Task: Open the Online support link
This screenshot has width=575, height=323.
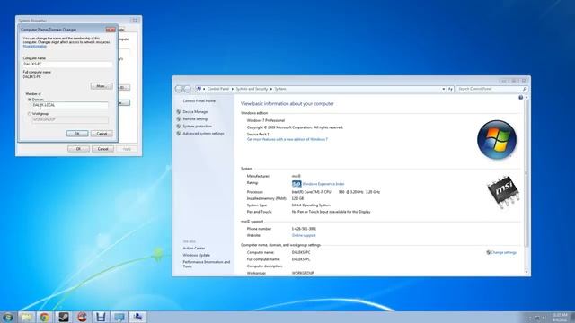Action: (x=304, y=235)
